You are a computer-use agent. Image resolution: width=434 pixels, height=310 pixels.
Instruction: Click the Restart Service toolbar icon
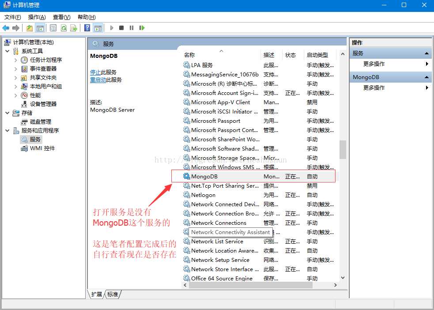[142, 28]
